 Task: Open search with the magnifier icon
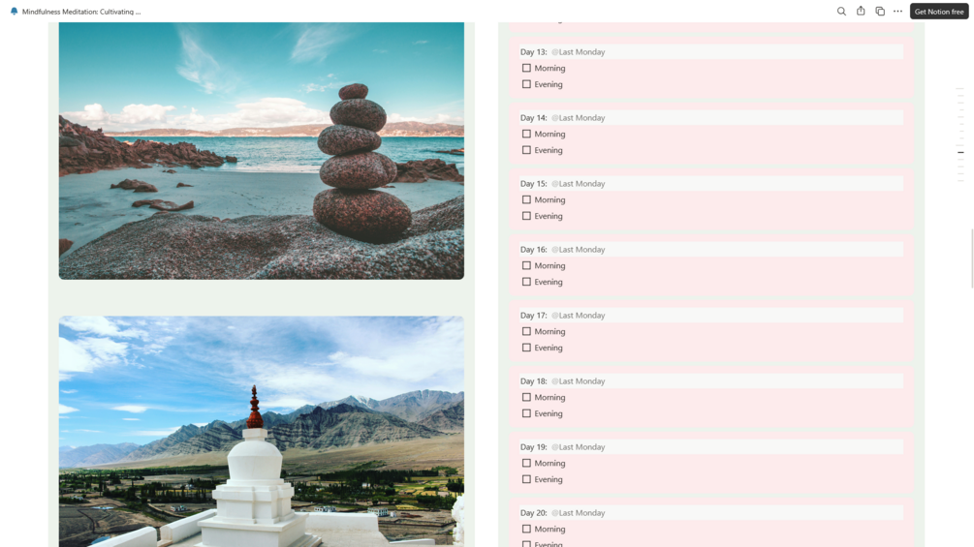pos(841,12)
